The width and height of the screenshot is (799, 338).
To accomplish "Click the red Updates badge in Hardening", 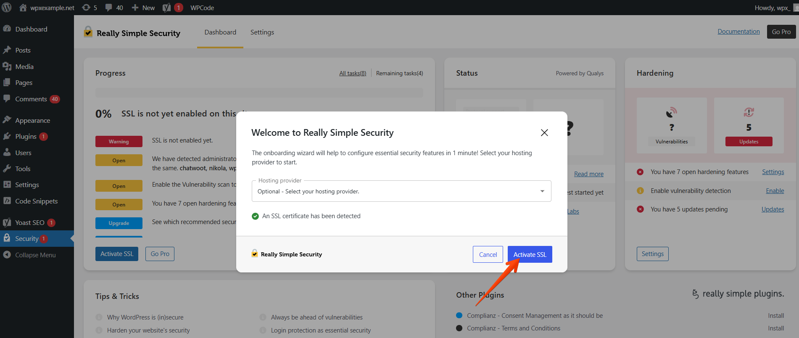I will pos(749,142).
